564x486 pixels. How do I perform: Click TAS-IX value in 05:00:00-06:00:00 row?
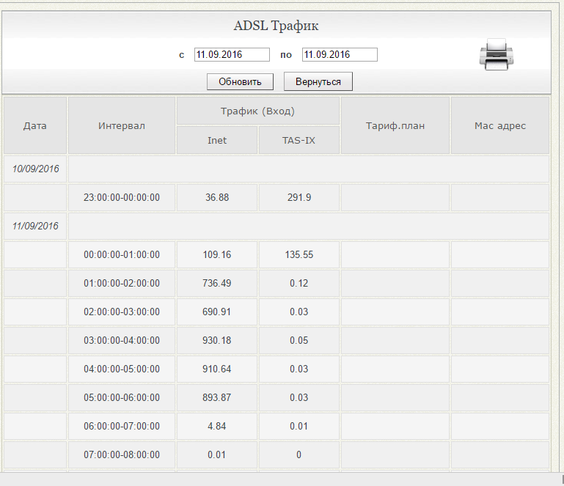pyautogui.click(x=299, y=397)
